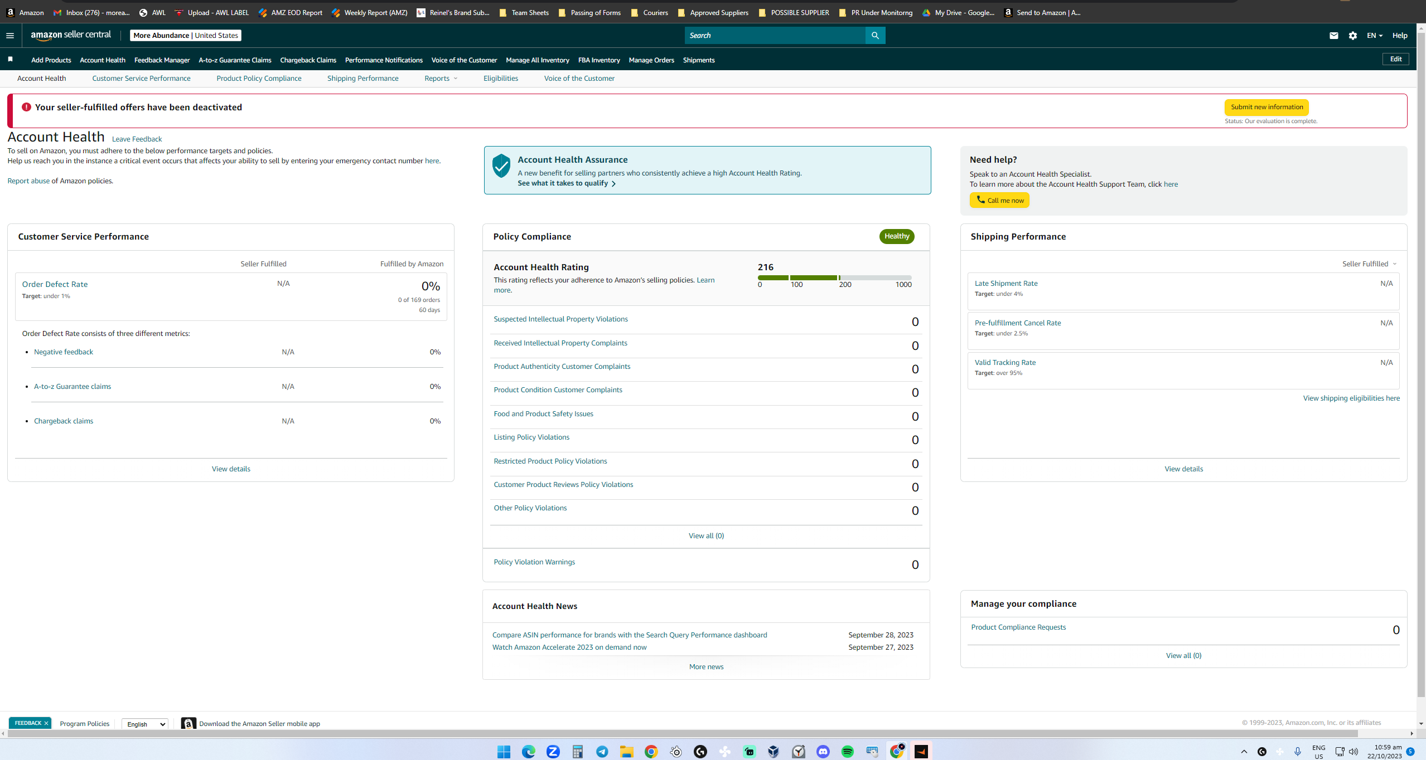Show hidden system tray icons
Screen dimensions: 1426x760
1244,752
